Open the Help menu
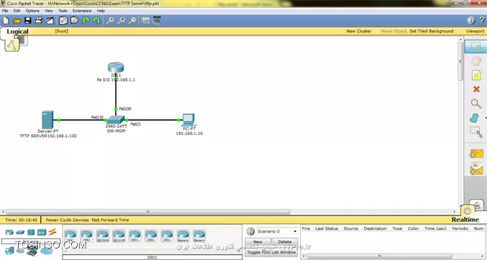Viewport: 487px width, 260px height. (x=101, y=11)
